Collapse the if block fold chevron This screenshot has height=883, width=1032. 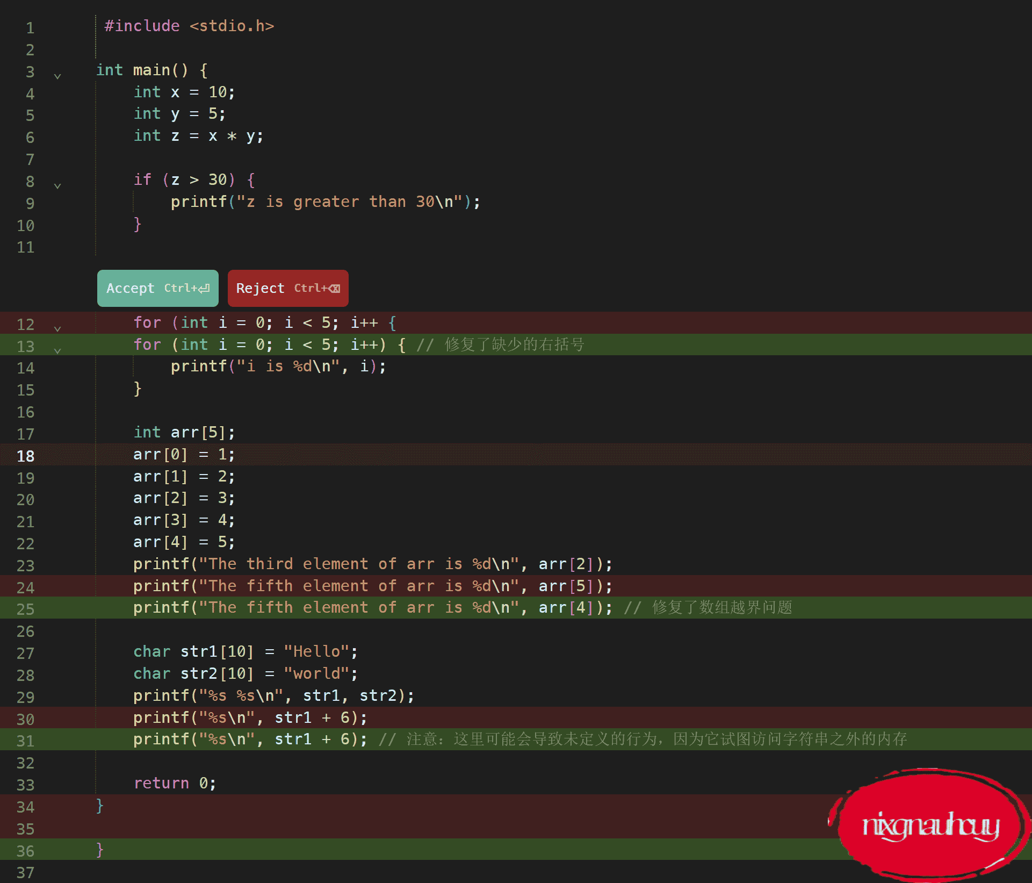[x=57, y=186]
